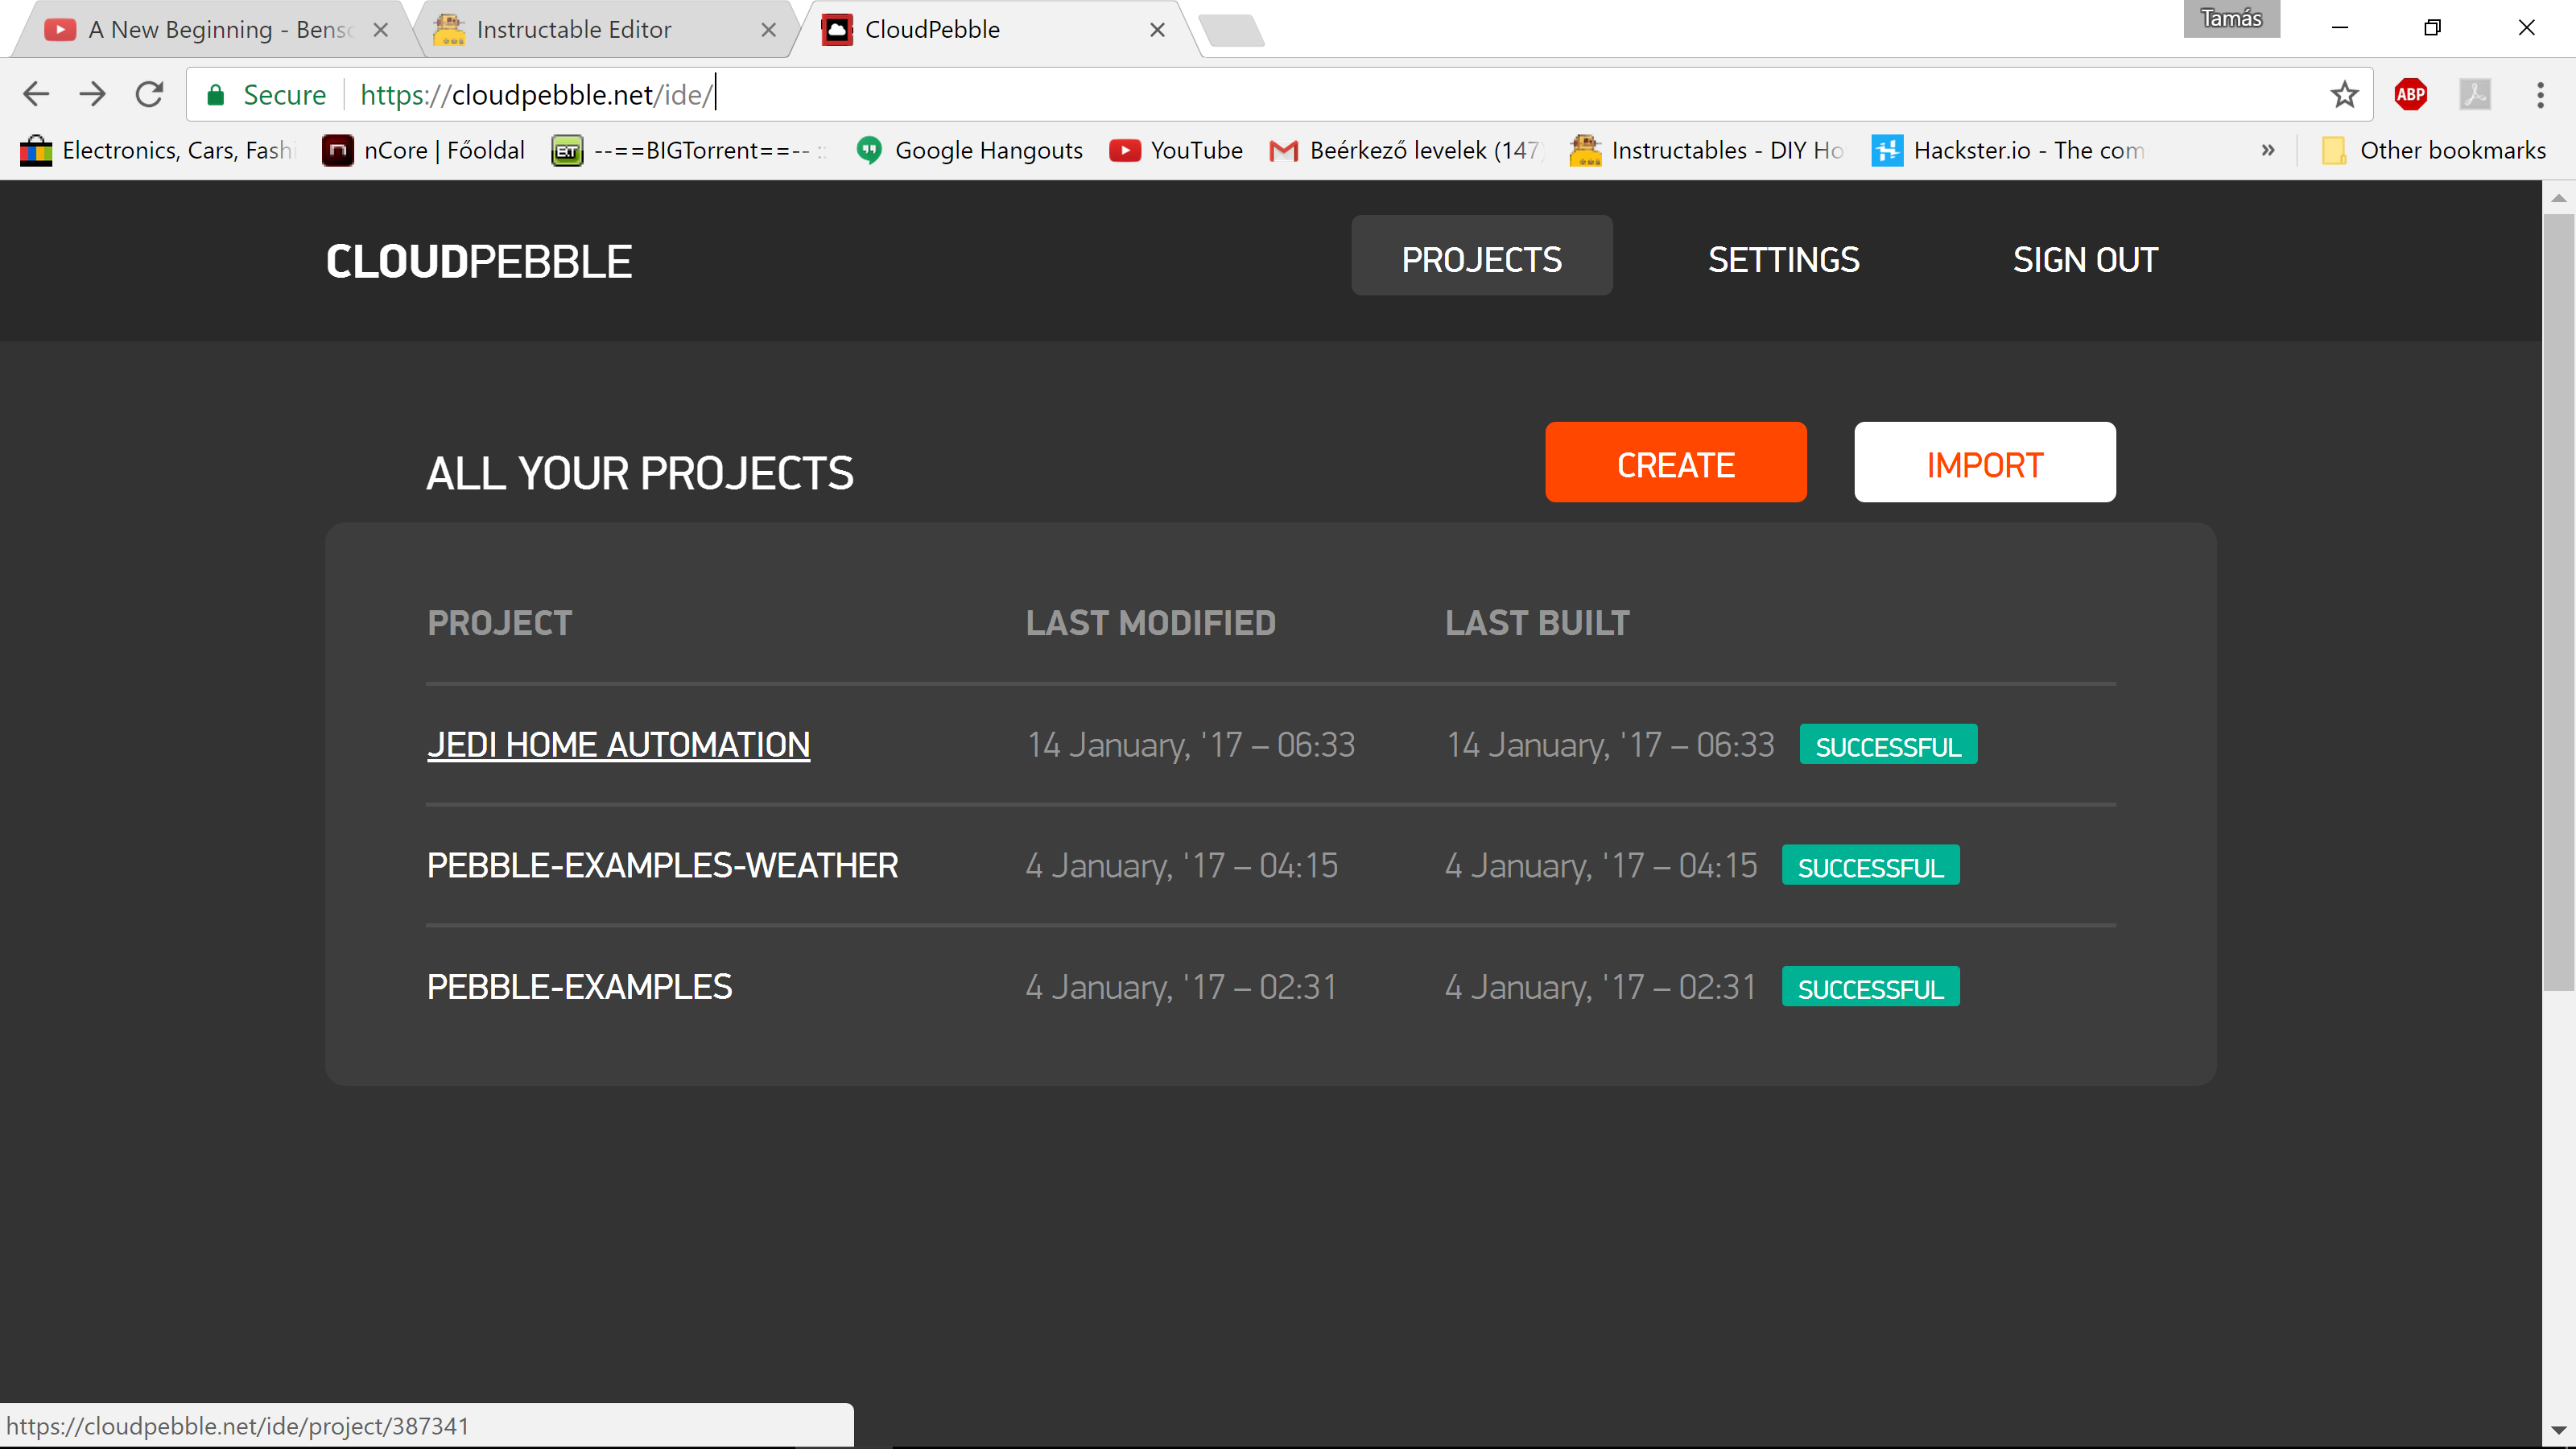Click the Import button
Image resolution: width=2576 pixels, height=1449 pixels.
1984,463
